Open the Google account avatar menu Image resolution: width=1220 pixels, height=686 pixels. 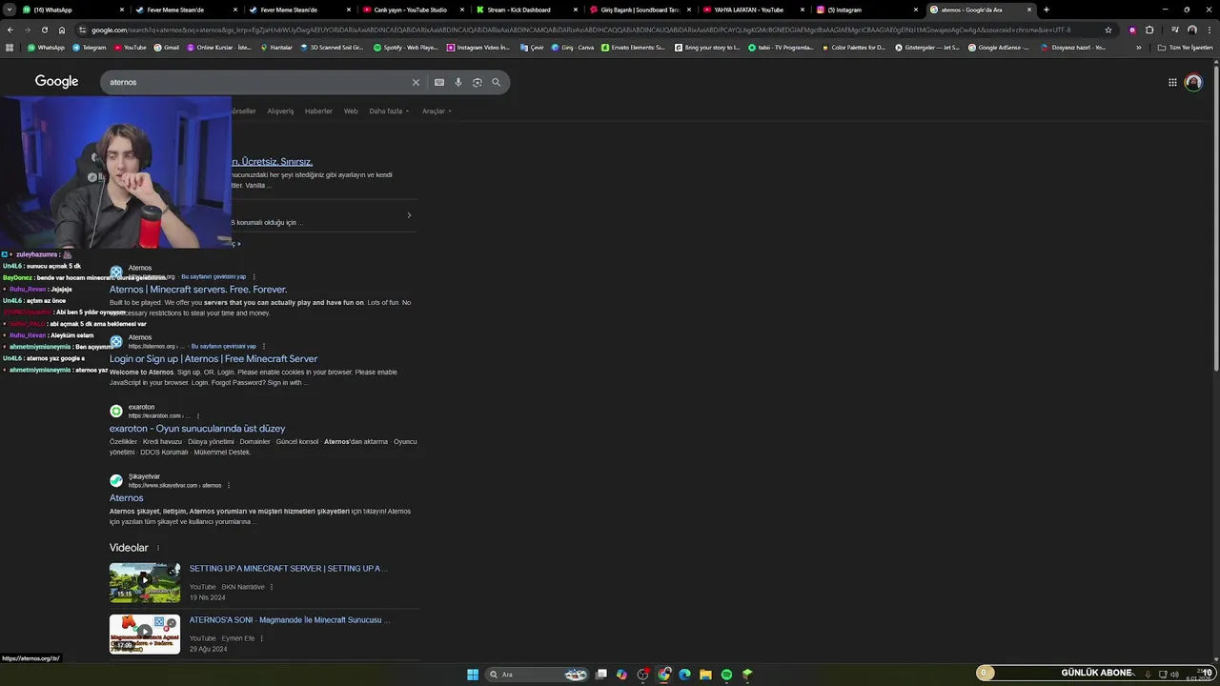1193,82
